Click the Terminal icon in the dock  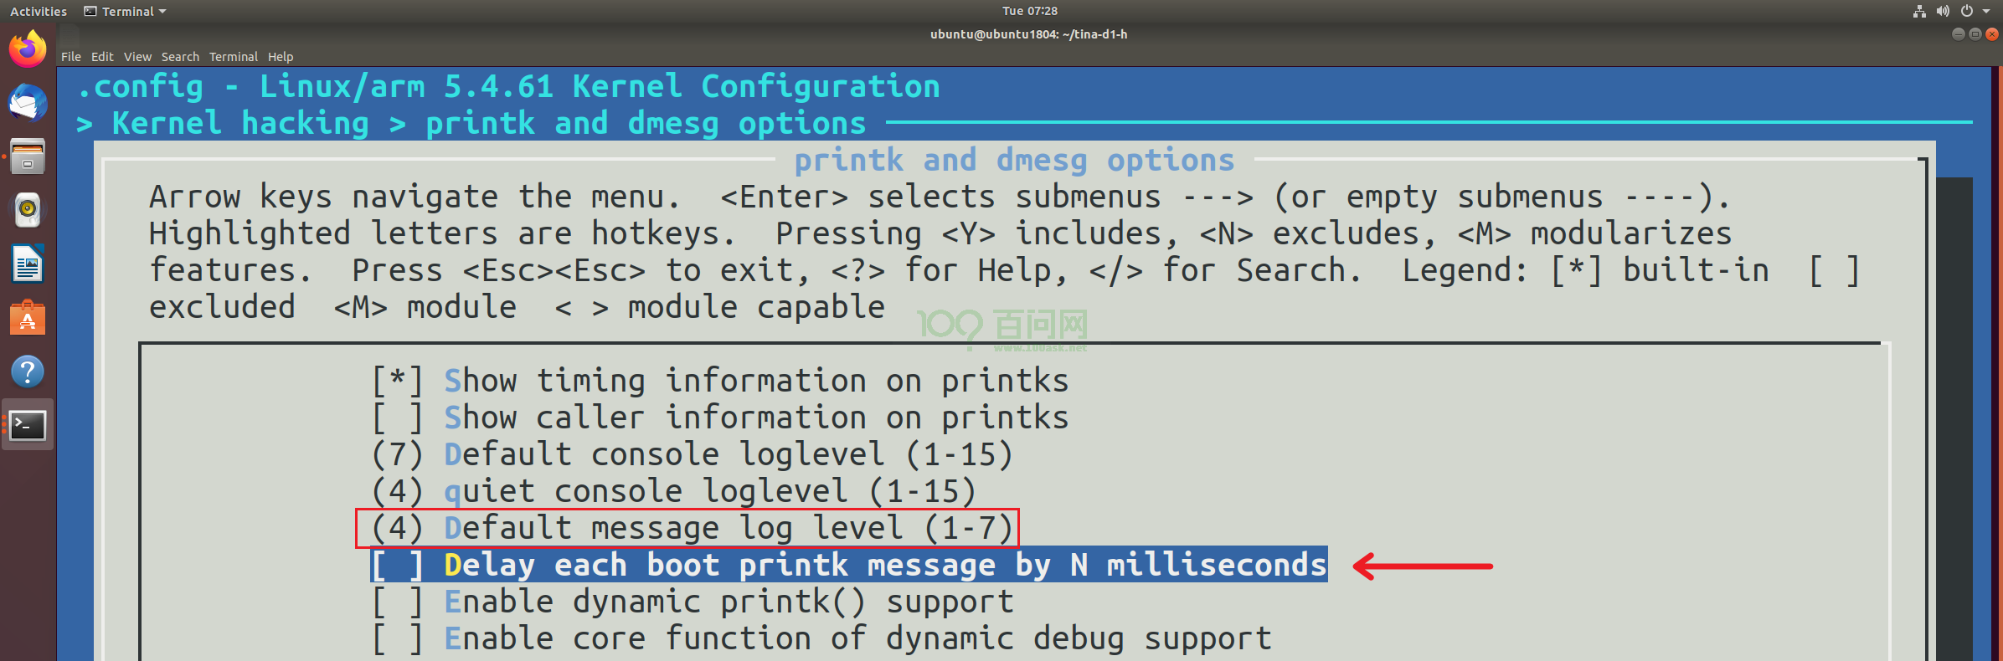[28, 425]
